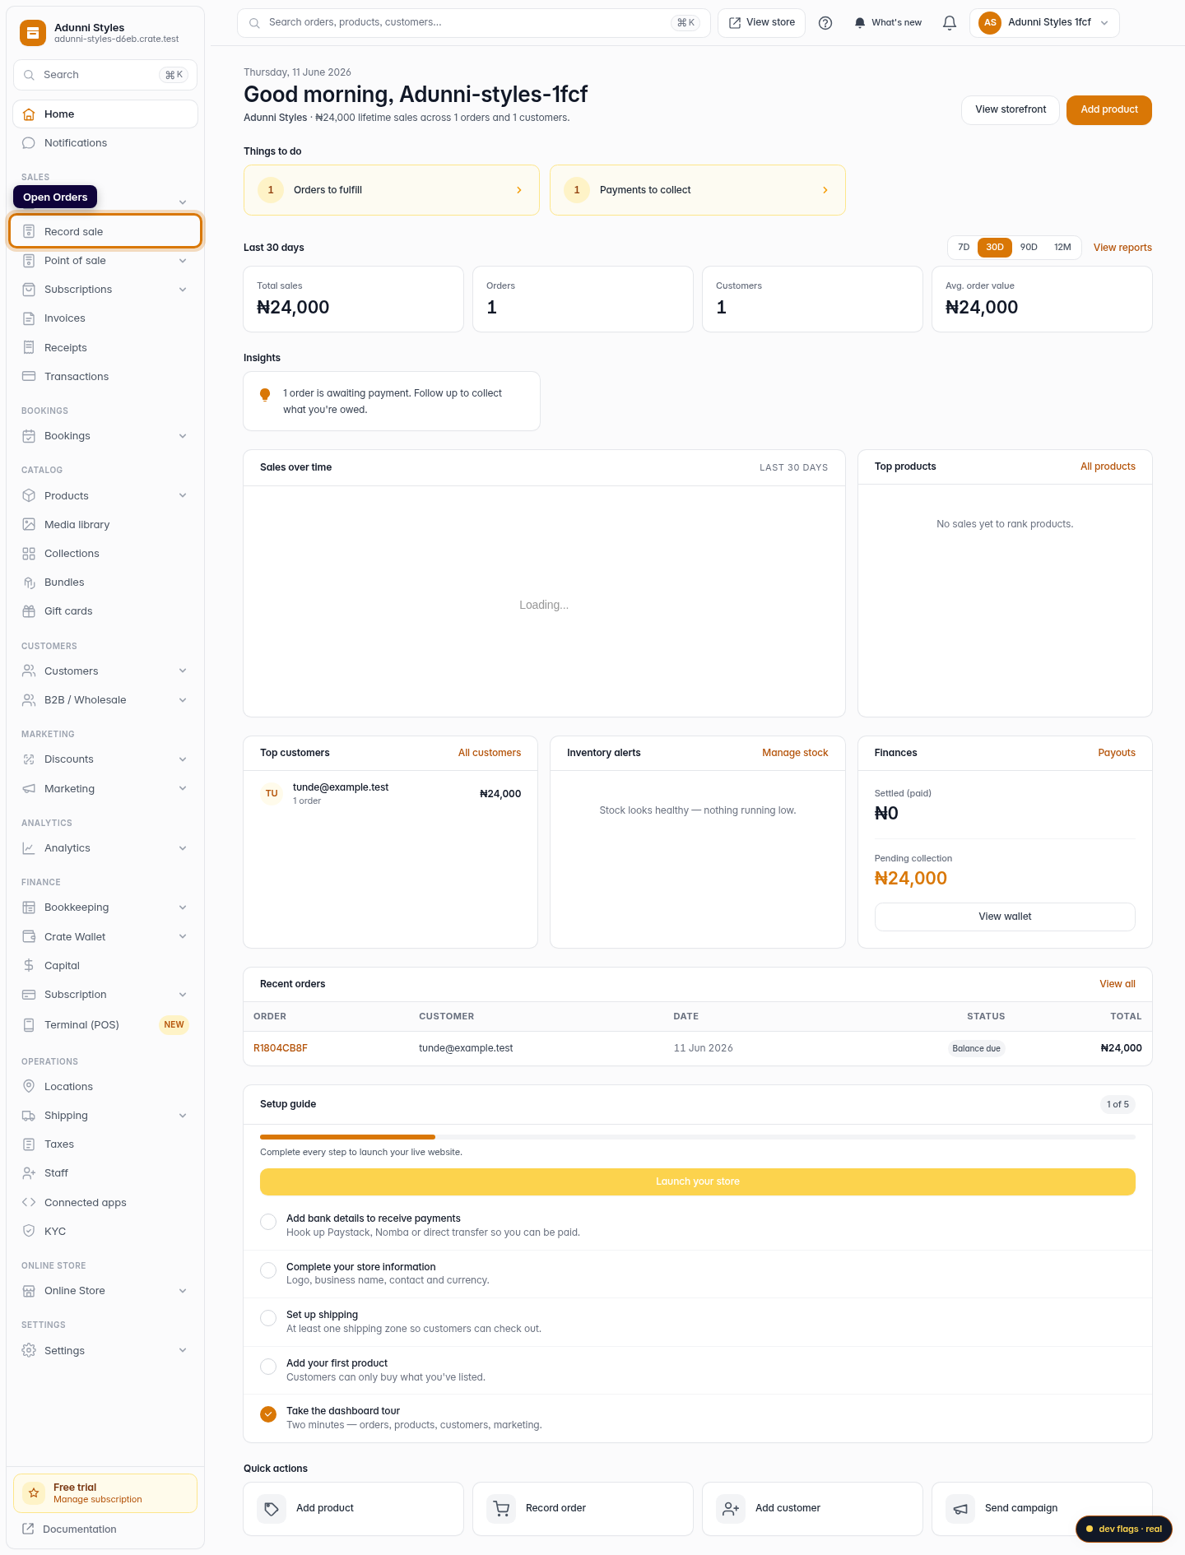Click the orange Add product button
1185x1555 pixels.
(1109, 109)
